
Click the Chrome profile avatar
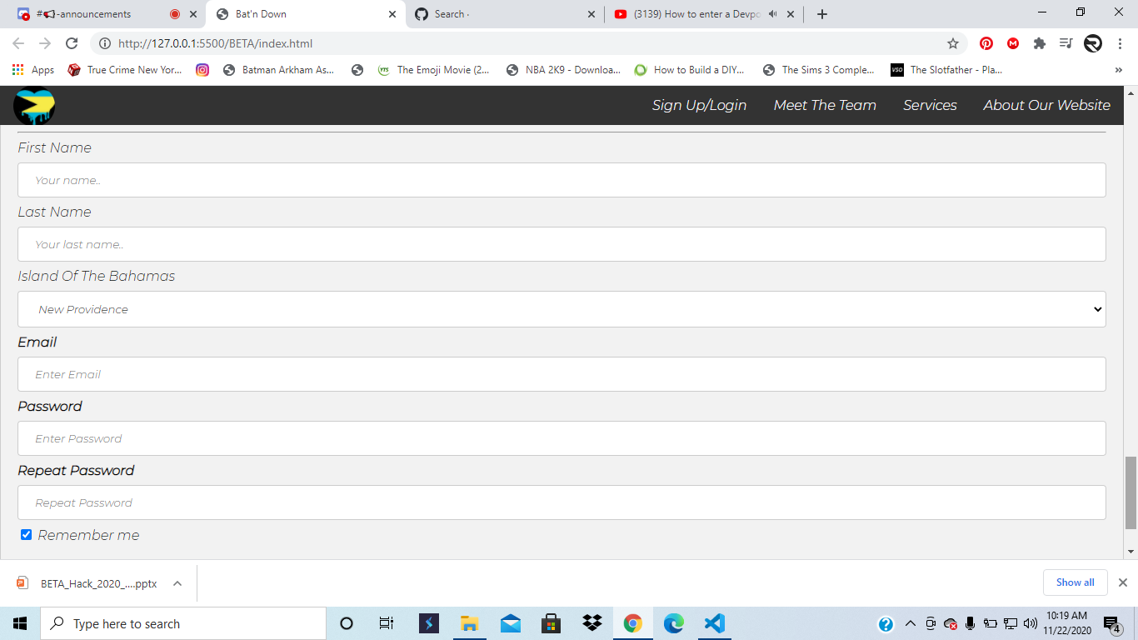1093,43
